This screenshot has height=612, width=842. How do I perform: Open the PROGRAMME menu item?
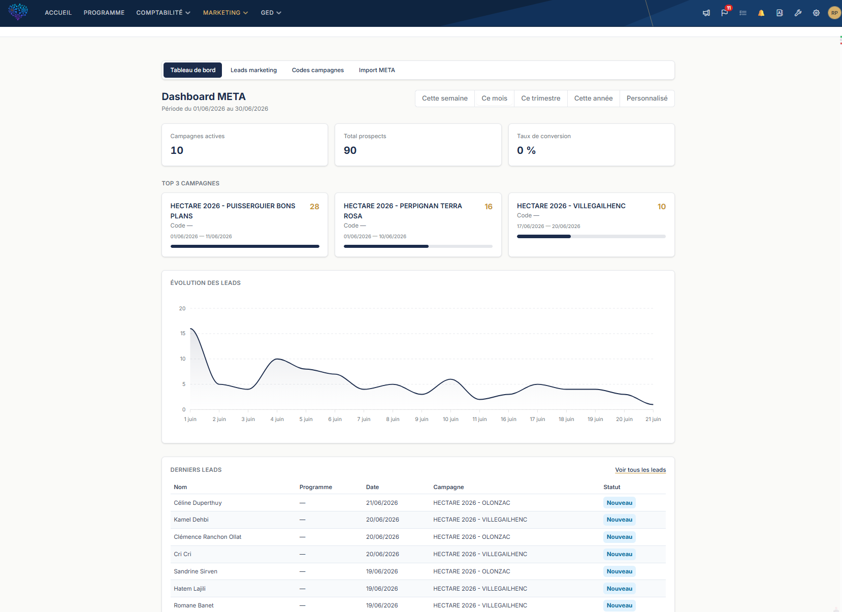coord(104,13)
